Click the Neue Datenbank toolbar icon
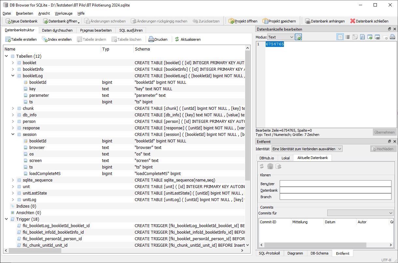Viewport: 398px width, 263px height. click(8, 21)
